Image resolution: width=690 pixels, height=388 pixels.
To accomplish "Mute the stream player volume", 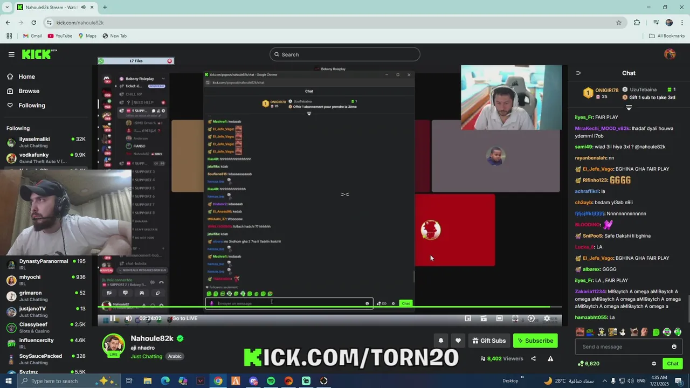I will (x=128, y=318).
